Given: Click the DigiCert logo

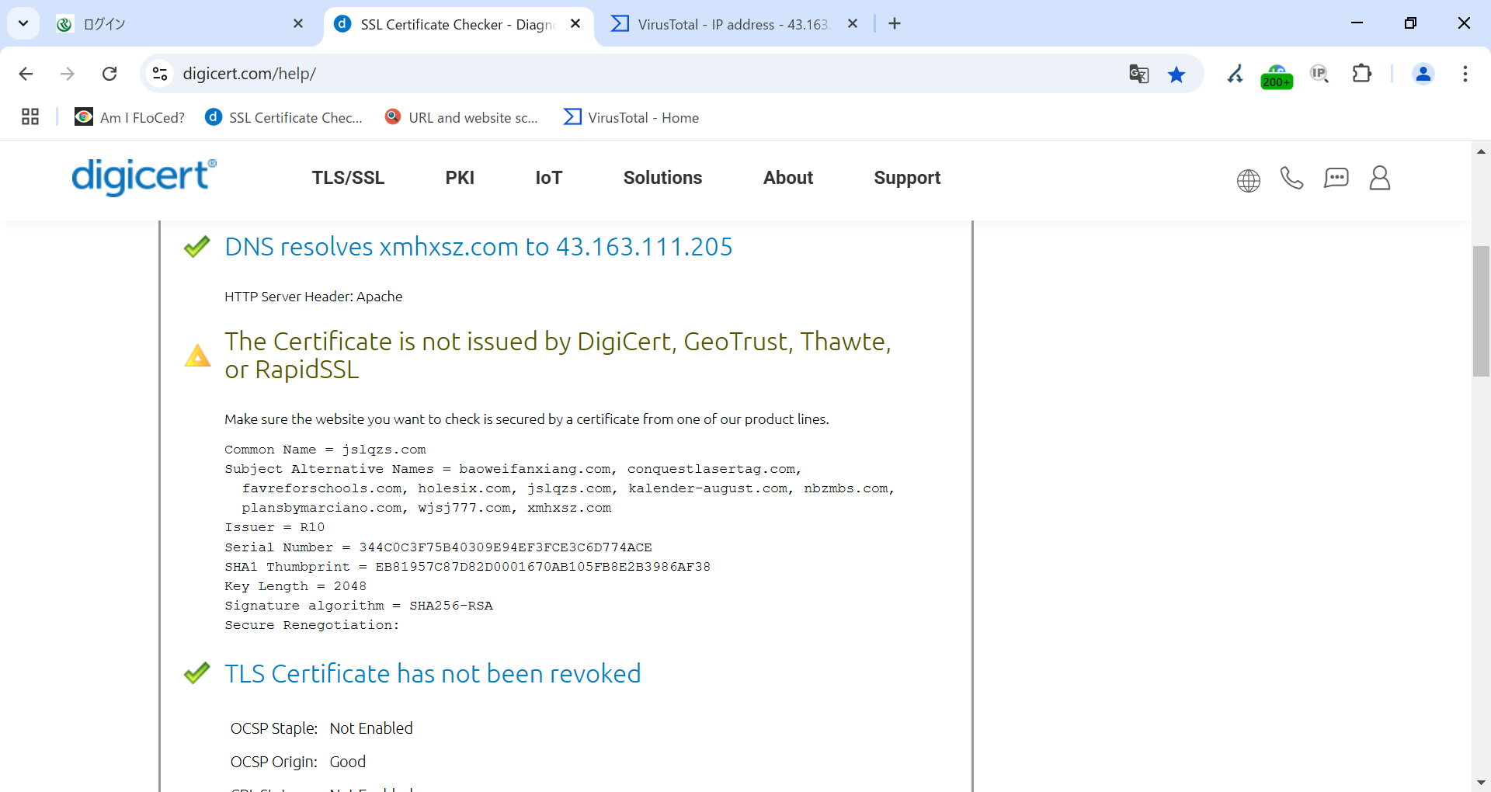Looking at the screenshot, I should (x=144, y=176).
